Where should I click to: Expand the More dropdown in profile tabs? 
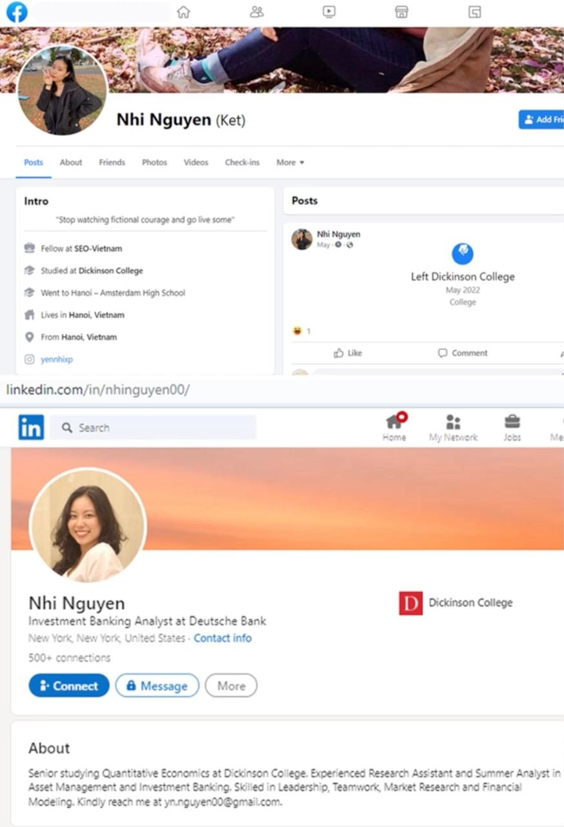coord(290,162)
